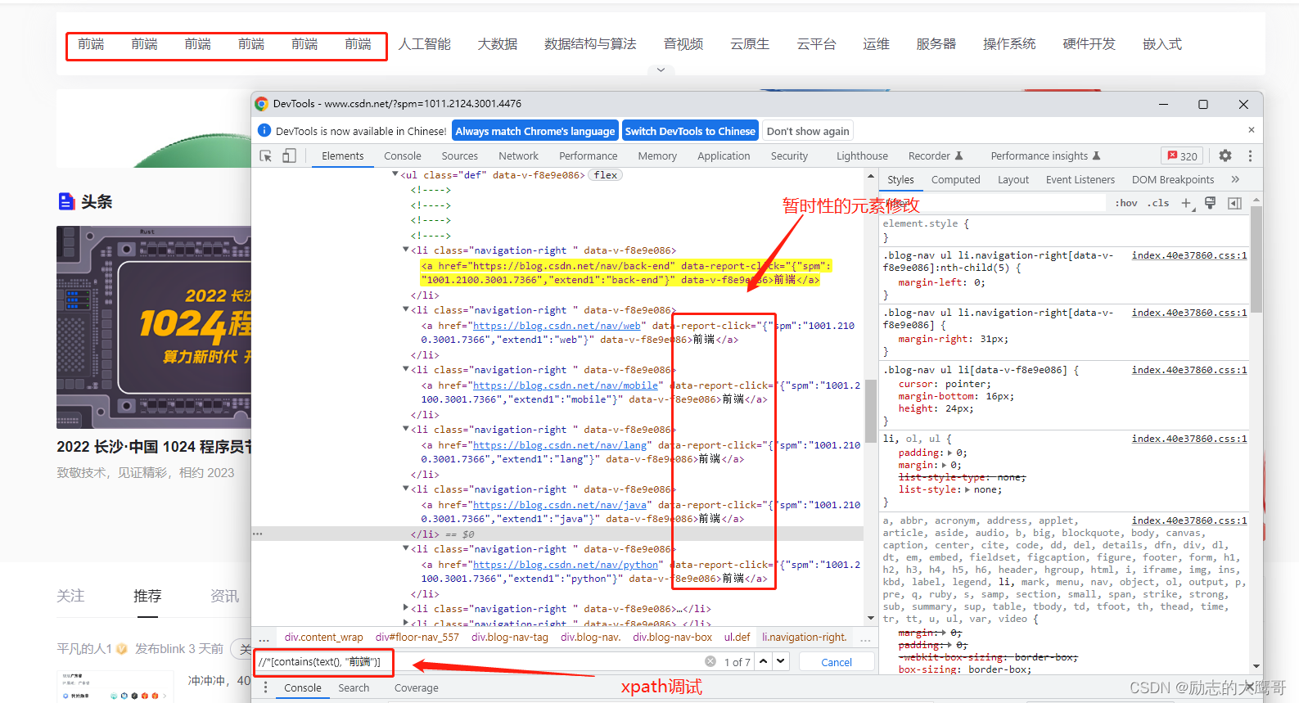Toggle the computed styles sidebar icon
The height and width of the screenshot is (703, 1299).
click(1234, 203)
